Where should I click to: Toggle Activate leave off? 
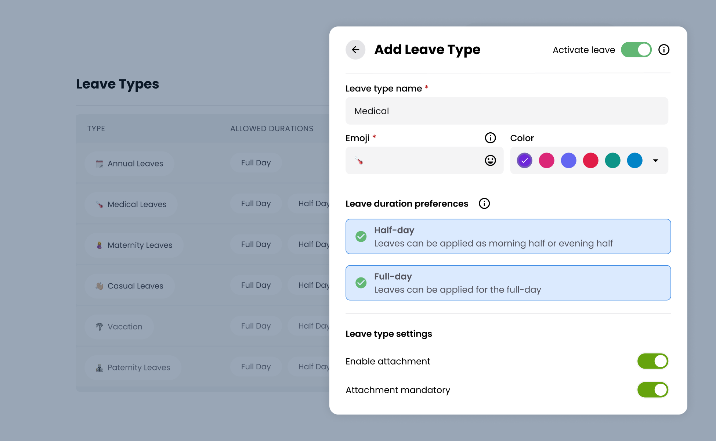point(636,50)
